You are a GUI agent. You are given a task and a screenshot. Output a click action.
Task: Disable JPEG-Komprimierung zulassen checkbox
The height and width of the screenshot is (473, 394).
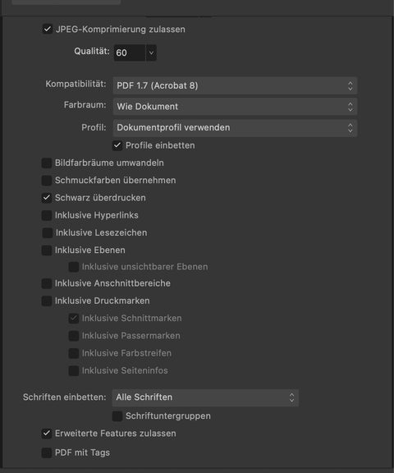(x=48, y=30)
